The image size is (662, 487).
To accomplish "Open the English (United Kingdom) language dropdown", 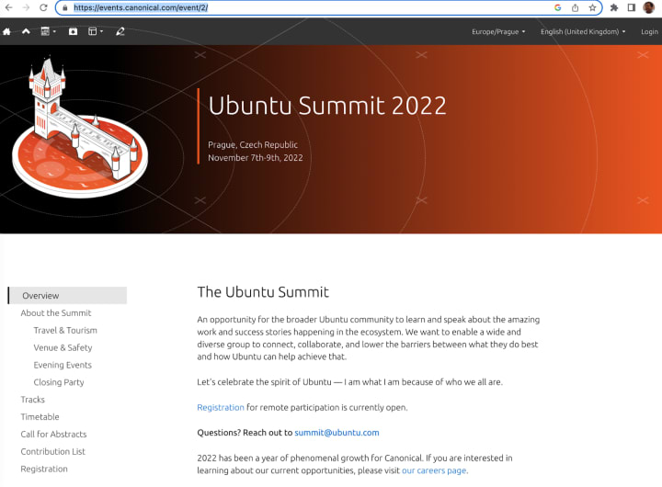I will (583, 31).
